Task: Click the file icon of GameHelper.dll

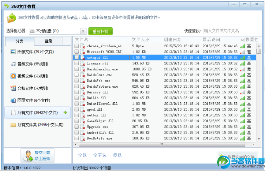Action: click(83, 121)
